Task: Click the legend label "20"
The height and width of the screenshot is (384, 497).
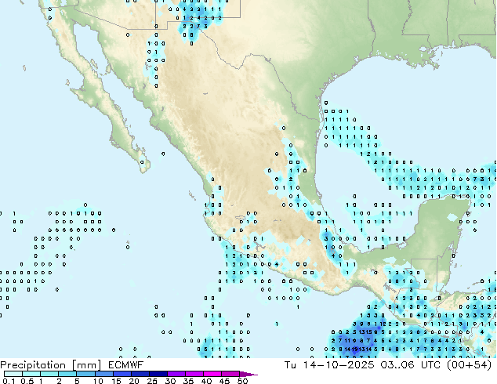Action: tap(134, 381)
